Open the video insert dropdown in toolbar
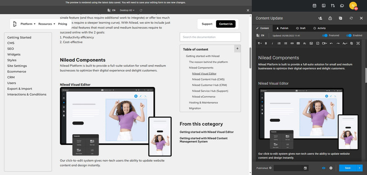367x175 pixels. click(324, 43)
